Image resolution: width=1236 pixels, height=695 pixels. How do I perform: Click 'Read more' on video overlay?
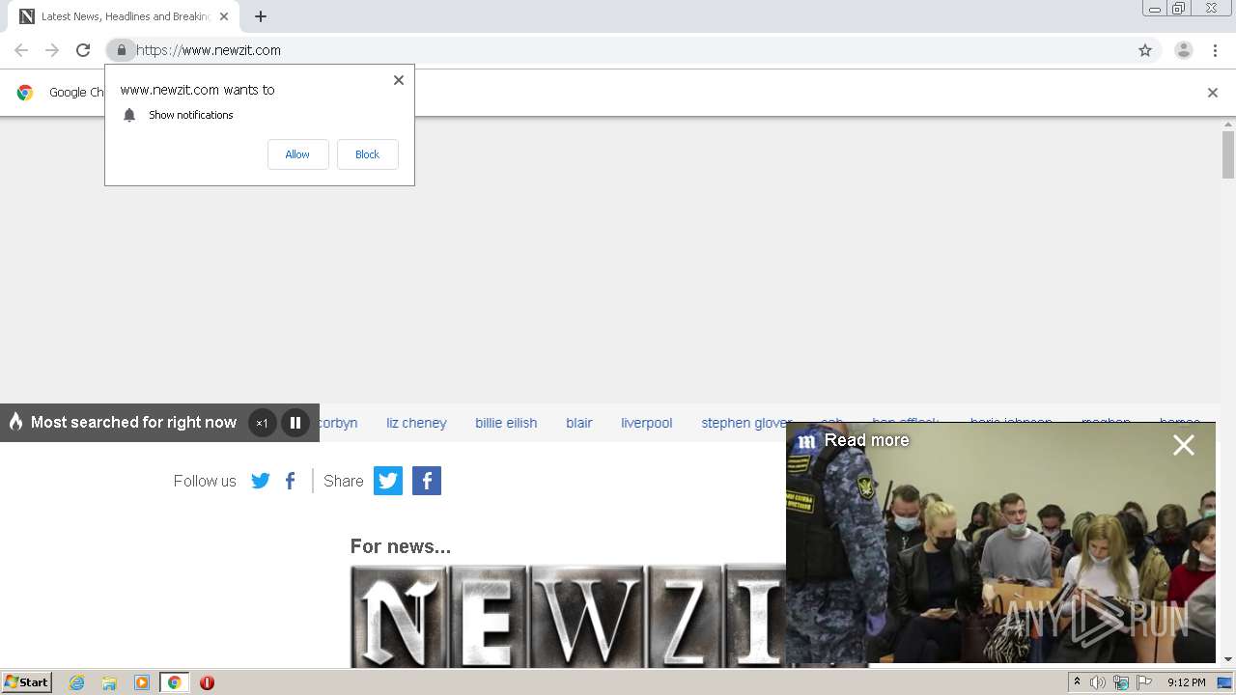point(866,440)
